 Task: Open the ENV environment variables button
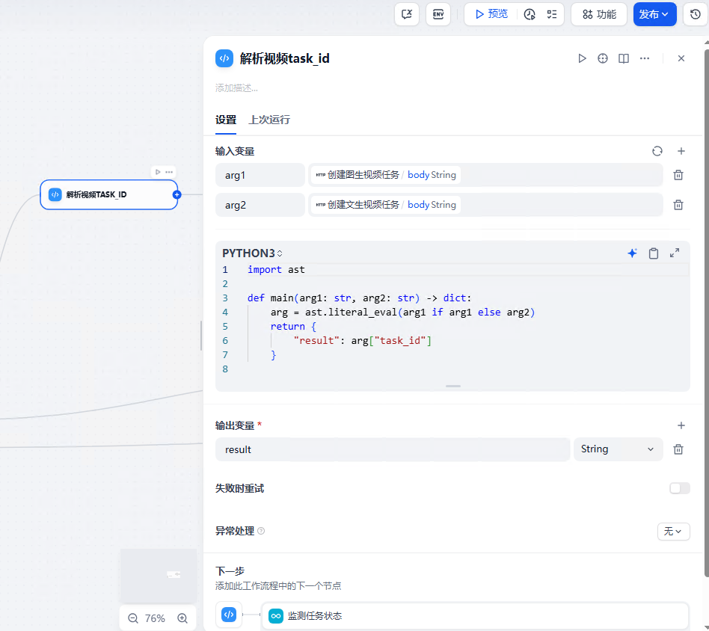(x=438, y=14)
